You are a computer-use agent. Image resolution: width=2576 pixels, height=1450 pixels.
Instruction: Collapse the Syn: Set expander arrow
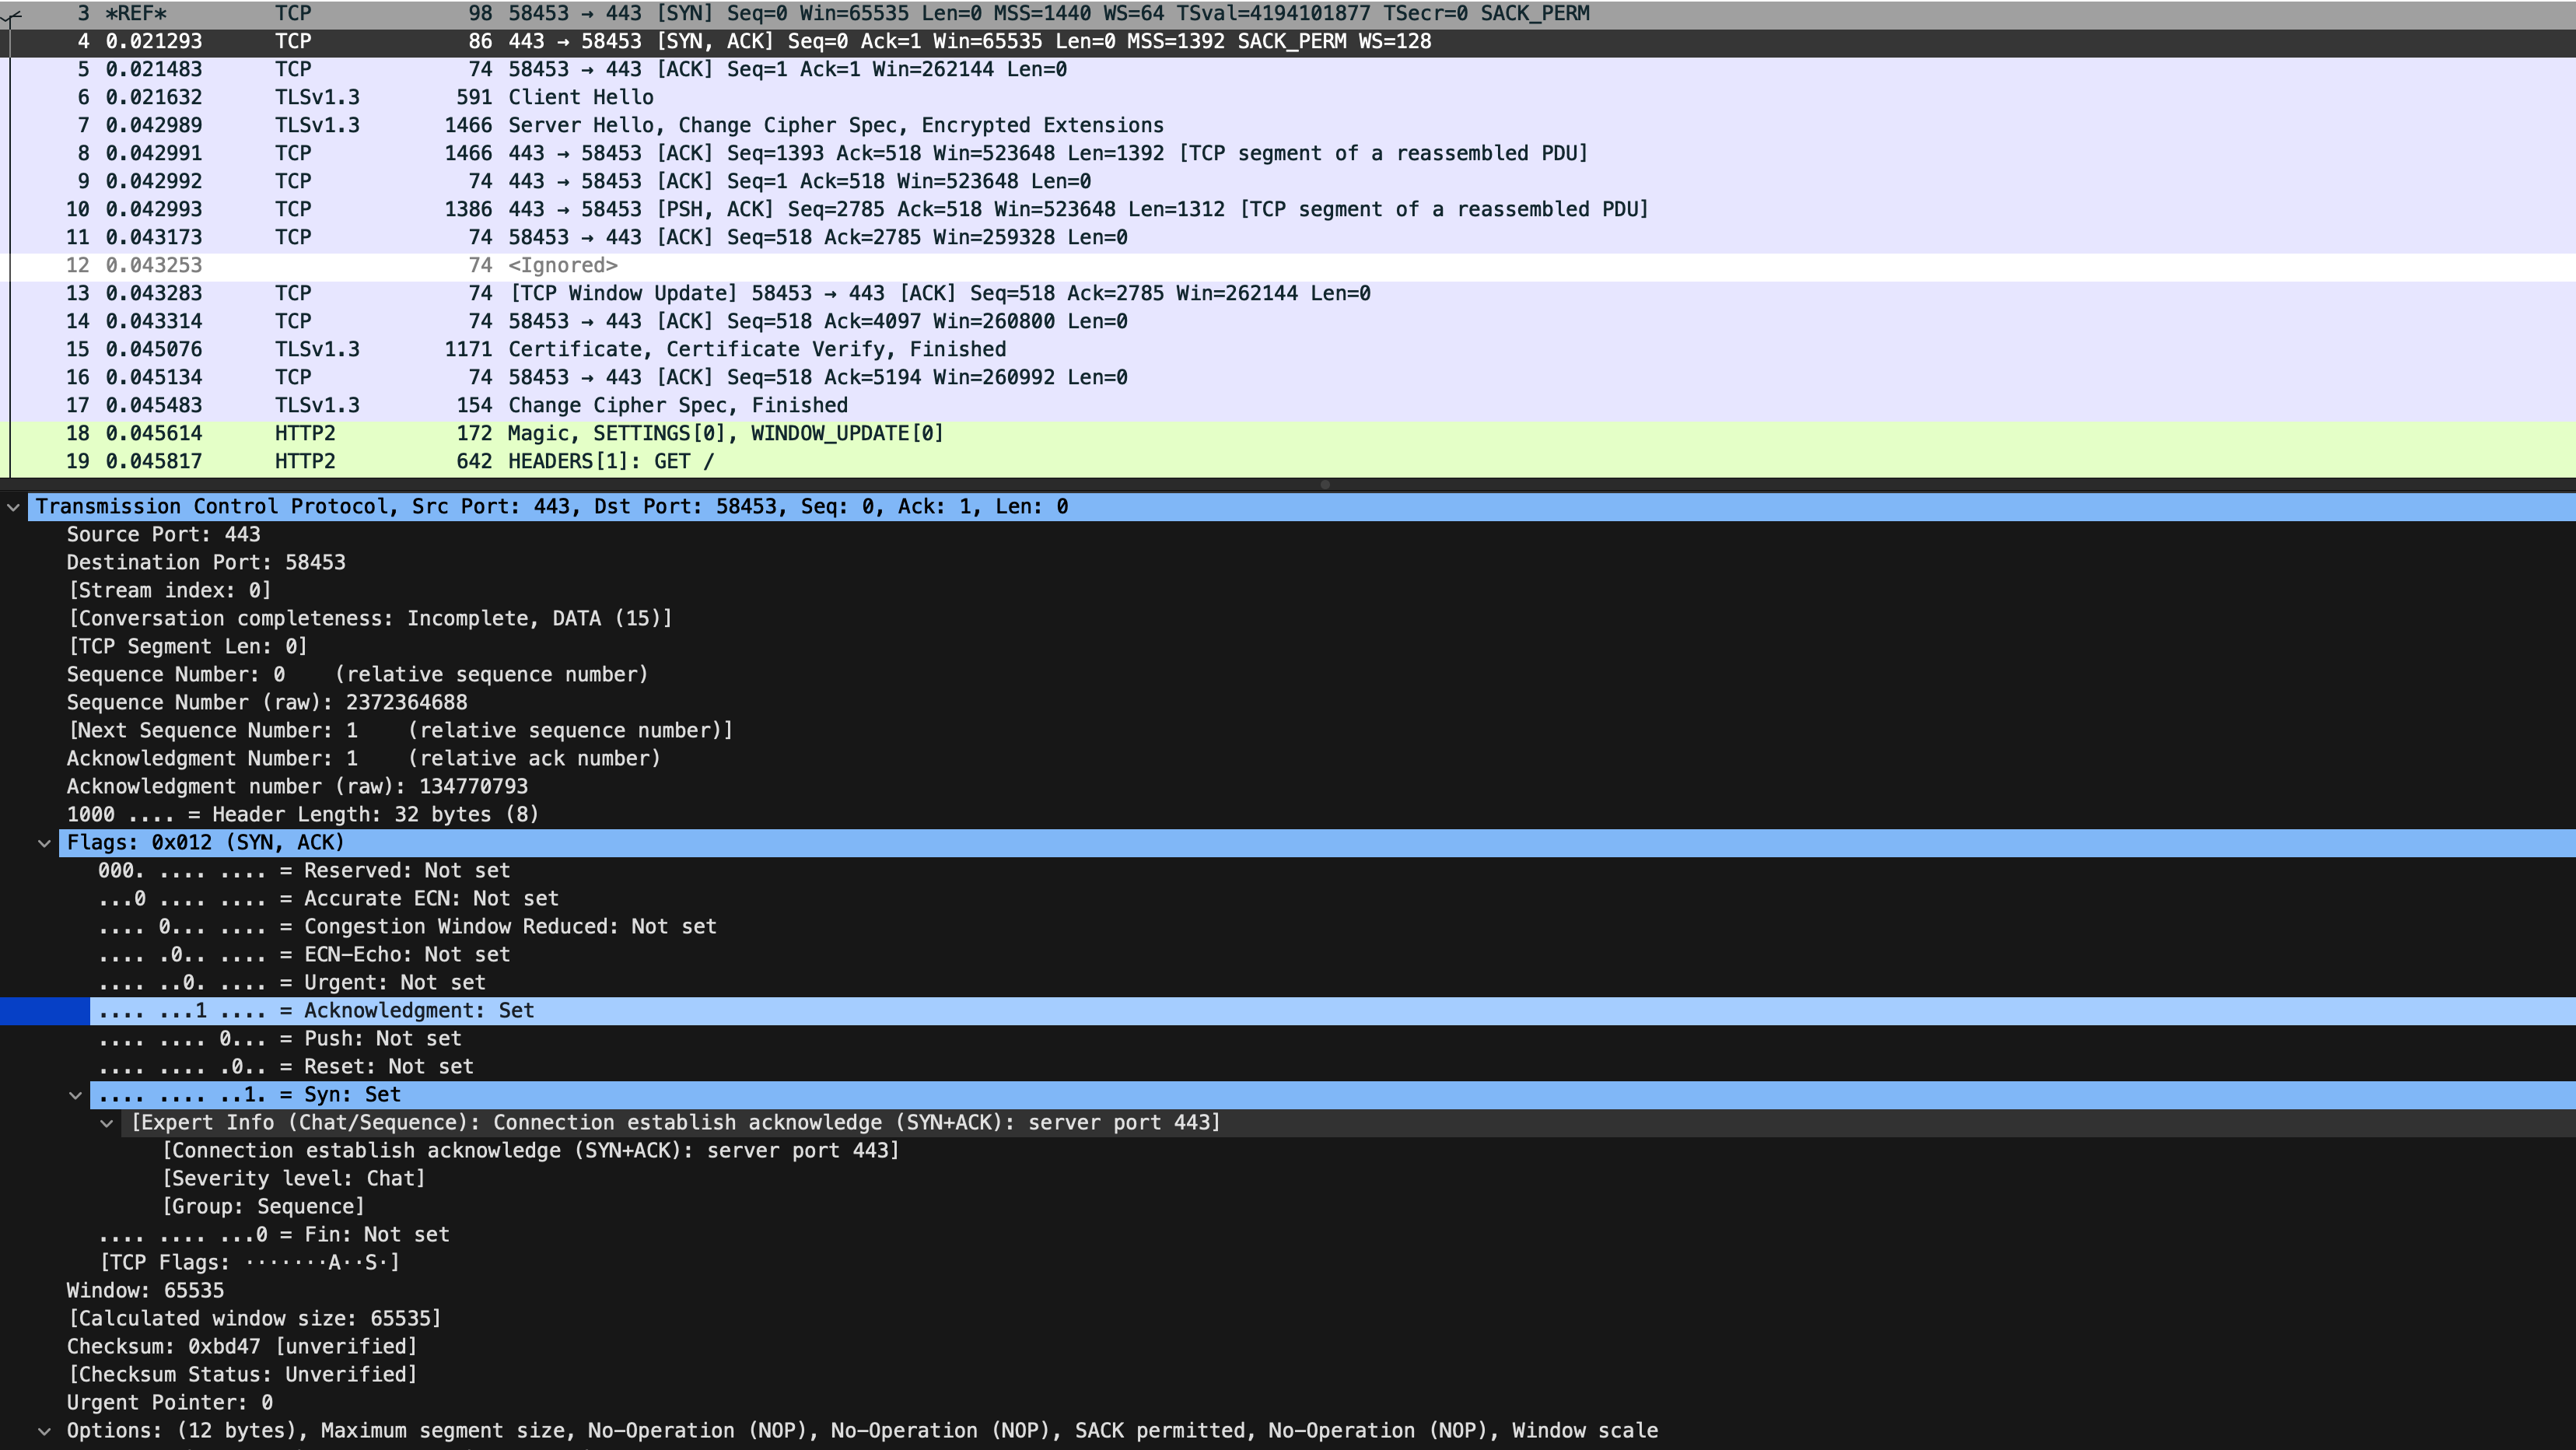click(x=75, y=1095)
